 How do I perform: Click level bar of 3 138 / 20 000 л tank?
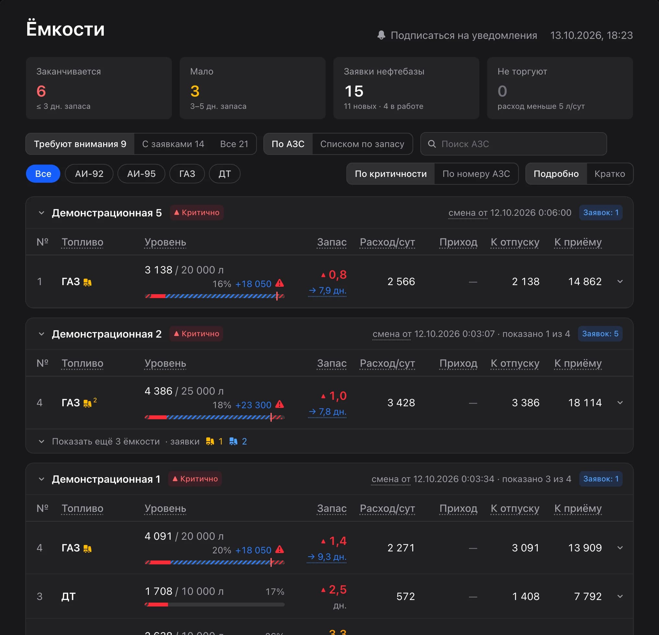pyautogui.click(x=214, y=296)
